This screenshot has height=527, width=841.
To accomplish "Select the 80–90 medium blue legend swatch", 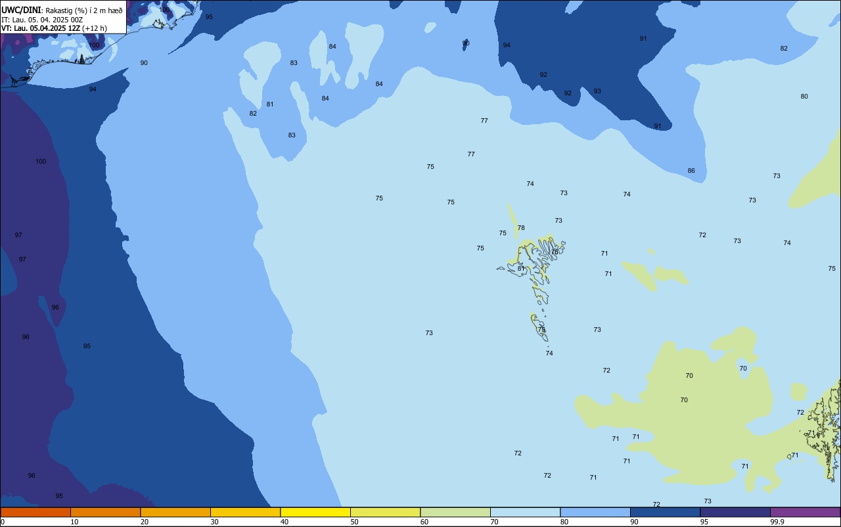I will click(x=595, y=512).
